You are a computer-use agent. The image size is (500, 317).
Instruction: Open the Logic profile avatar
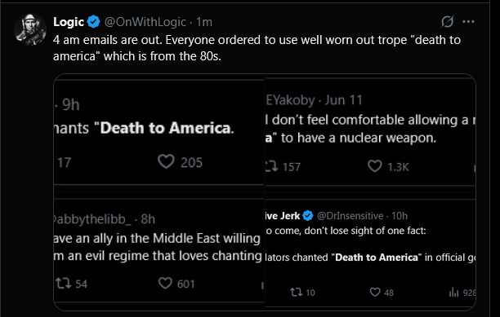pos(30,29)
